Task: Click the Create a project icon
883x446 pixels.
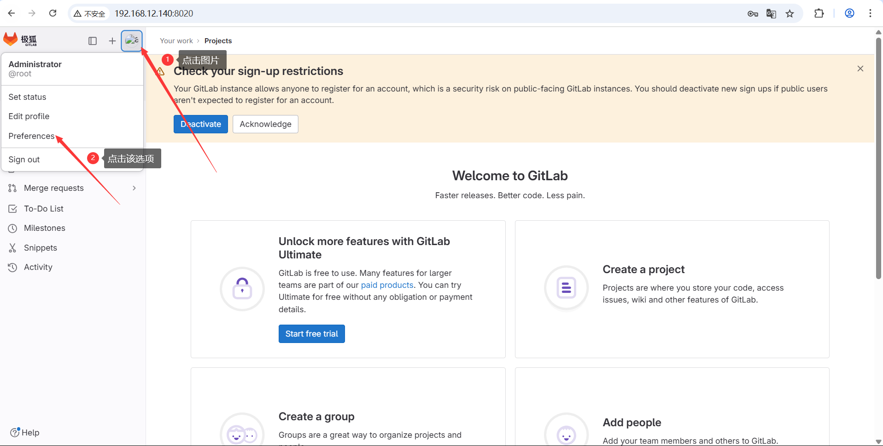Action: tap(567, 288)
